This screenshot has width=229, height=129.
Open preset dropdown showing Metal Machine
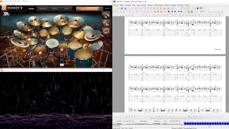click(x=87, y=9)
